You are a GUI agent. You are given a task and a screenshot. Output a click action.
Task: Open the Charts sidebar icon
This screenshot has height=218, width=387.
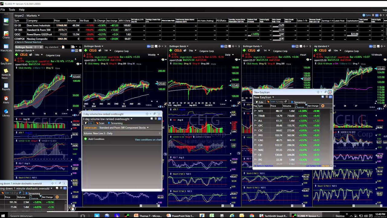(x=6, y=35)
